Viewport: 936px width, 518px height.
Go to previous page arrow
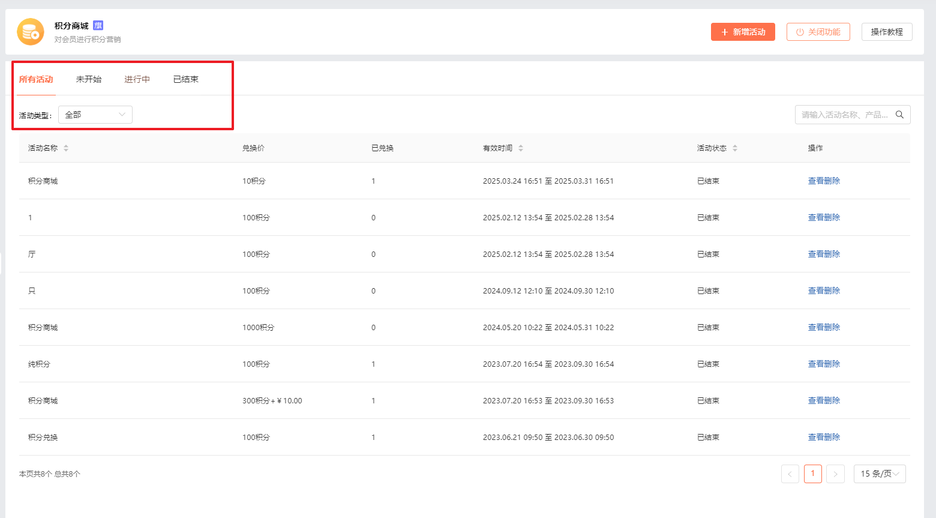[x=790, y=474]
